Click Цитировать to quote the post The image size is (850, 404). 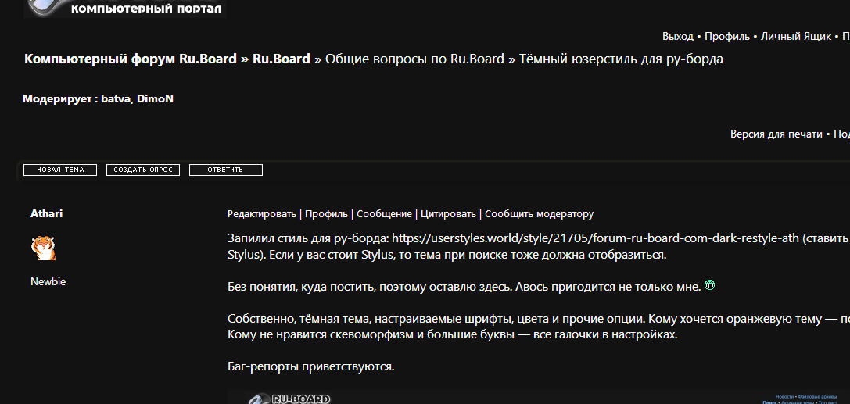pos(448,214)
